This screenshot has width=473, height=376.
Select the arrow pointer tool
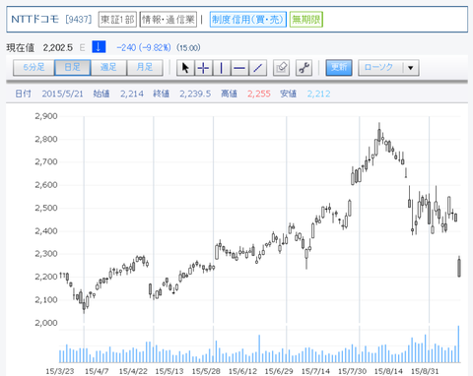point(185,68)
